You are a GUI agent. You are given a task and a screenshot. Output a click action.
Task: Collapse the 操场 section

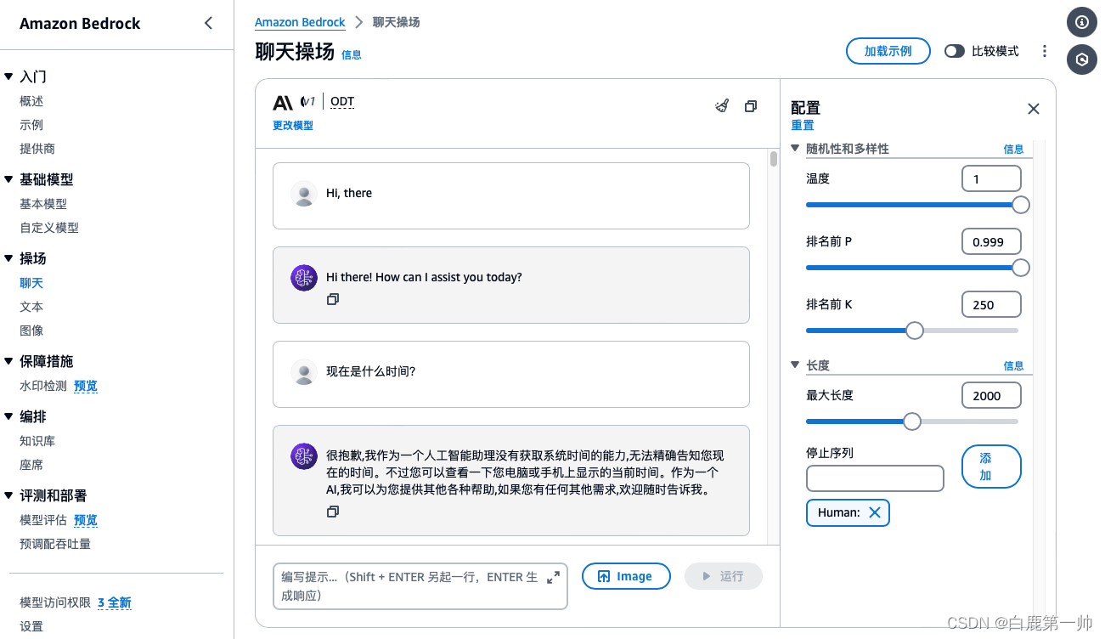click(x=8, y=258)
